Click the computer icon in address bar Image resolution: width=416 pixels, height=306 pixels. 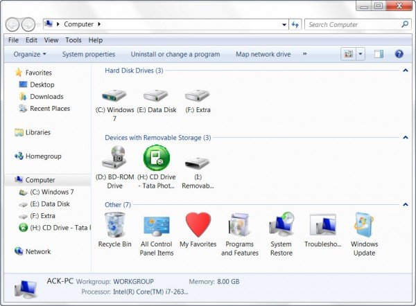49,24
